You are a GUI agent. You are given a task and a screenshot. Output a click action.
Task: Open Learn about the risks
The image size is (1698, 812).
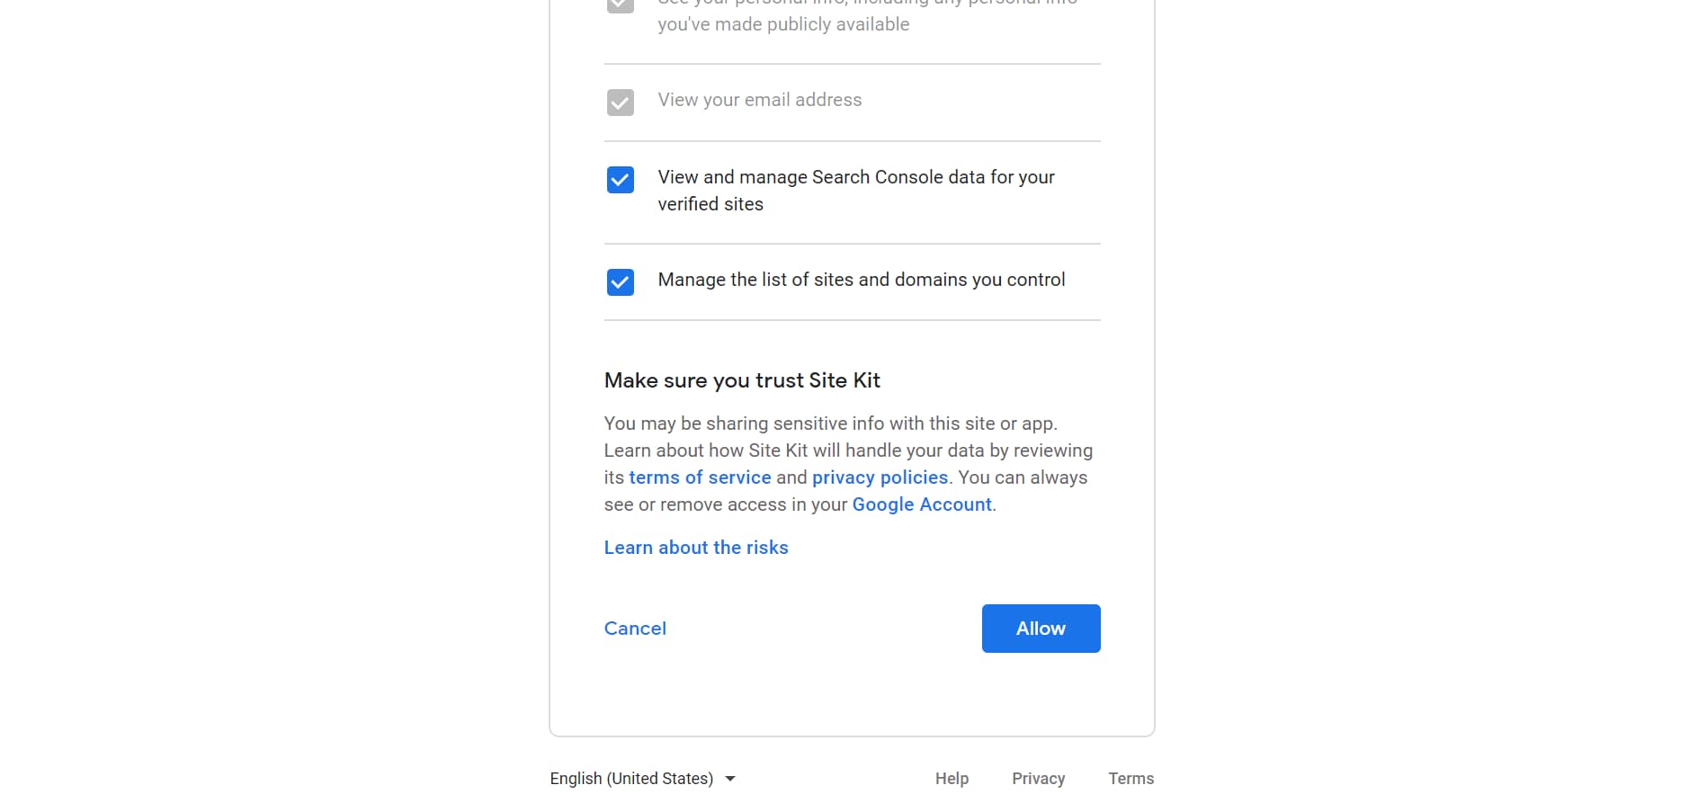tap(695, 547)
